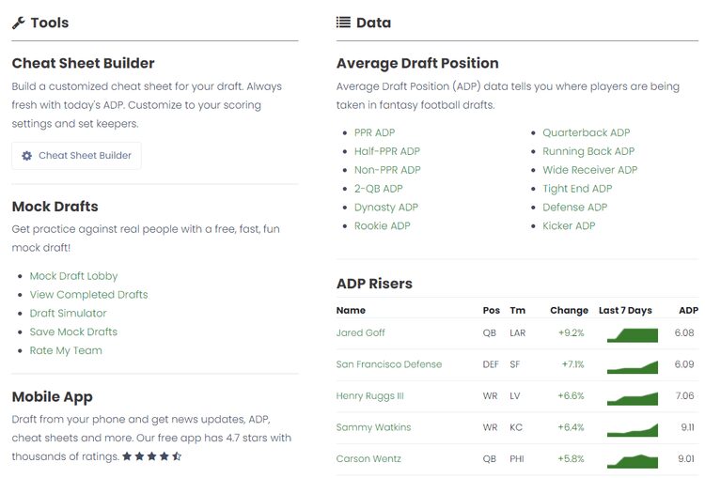The height and width of the screenshot is (478, 705).
Task: Click Carson Wentz's 7-day trend chart
Action: 633,460
